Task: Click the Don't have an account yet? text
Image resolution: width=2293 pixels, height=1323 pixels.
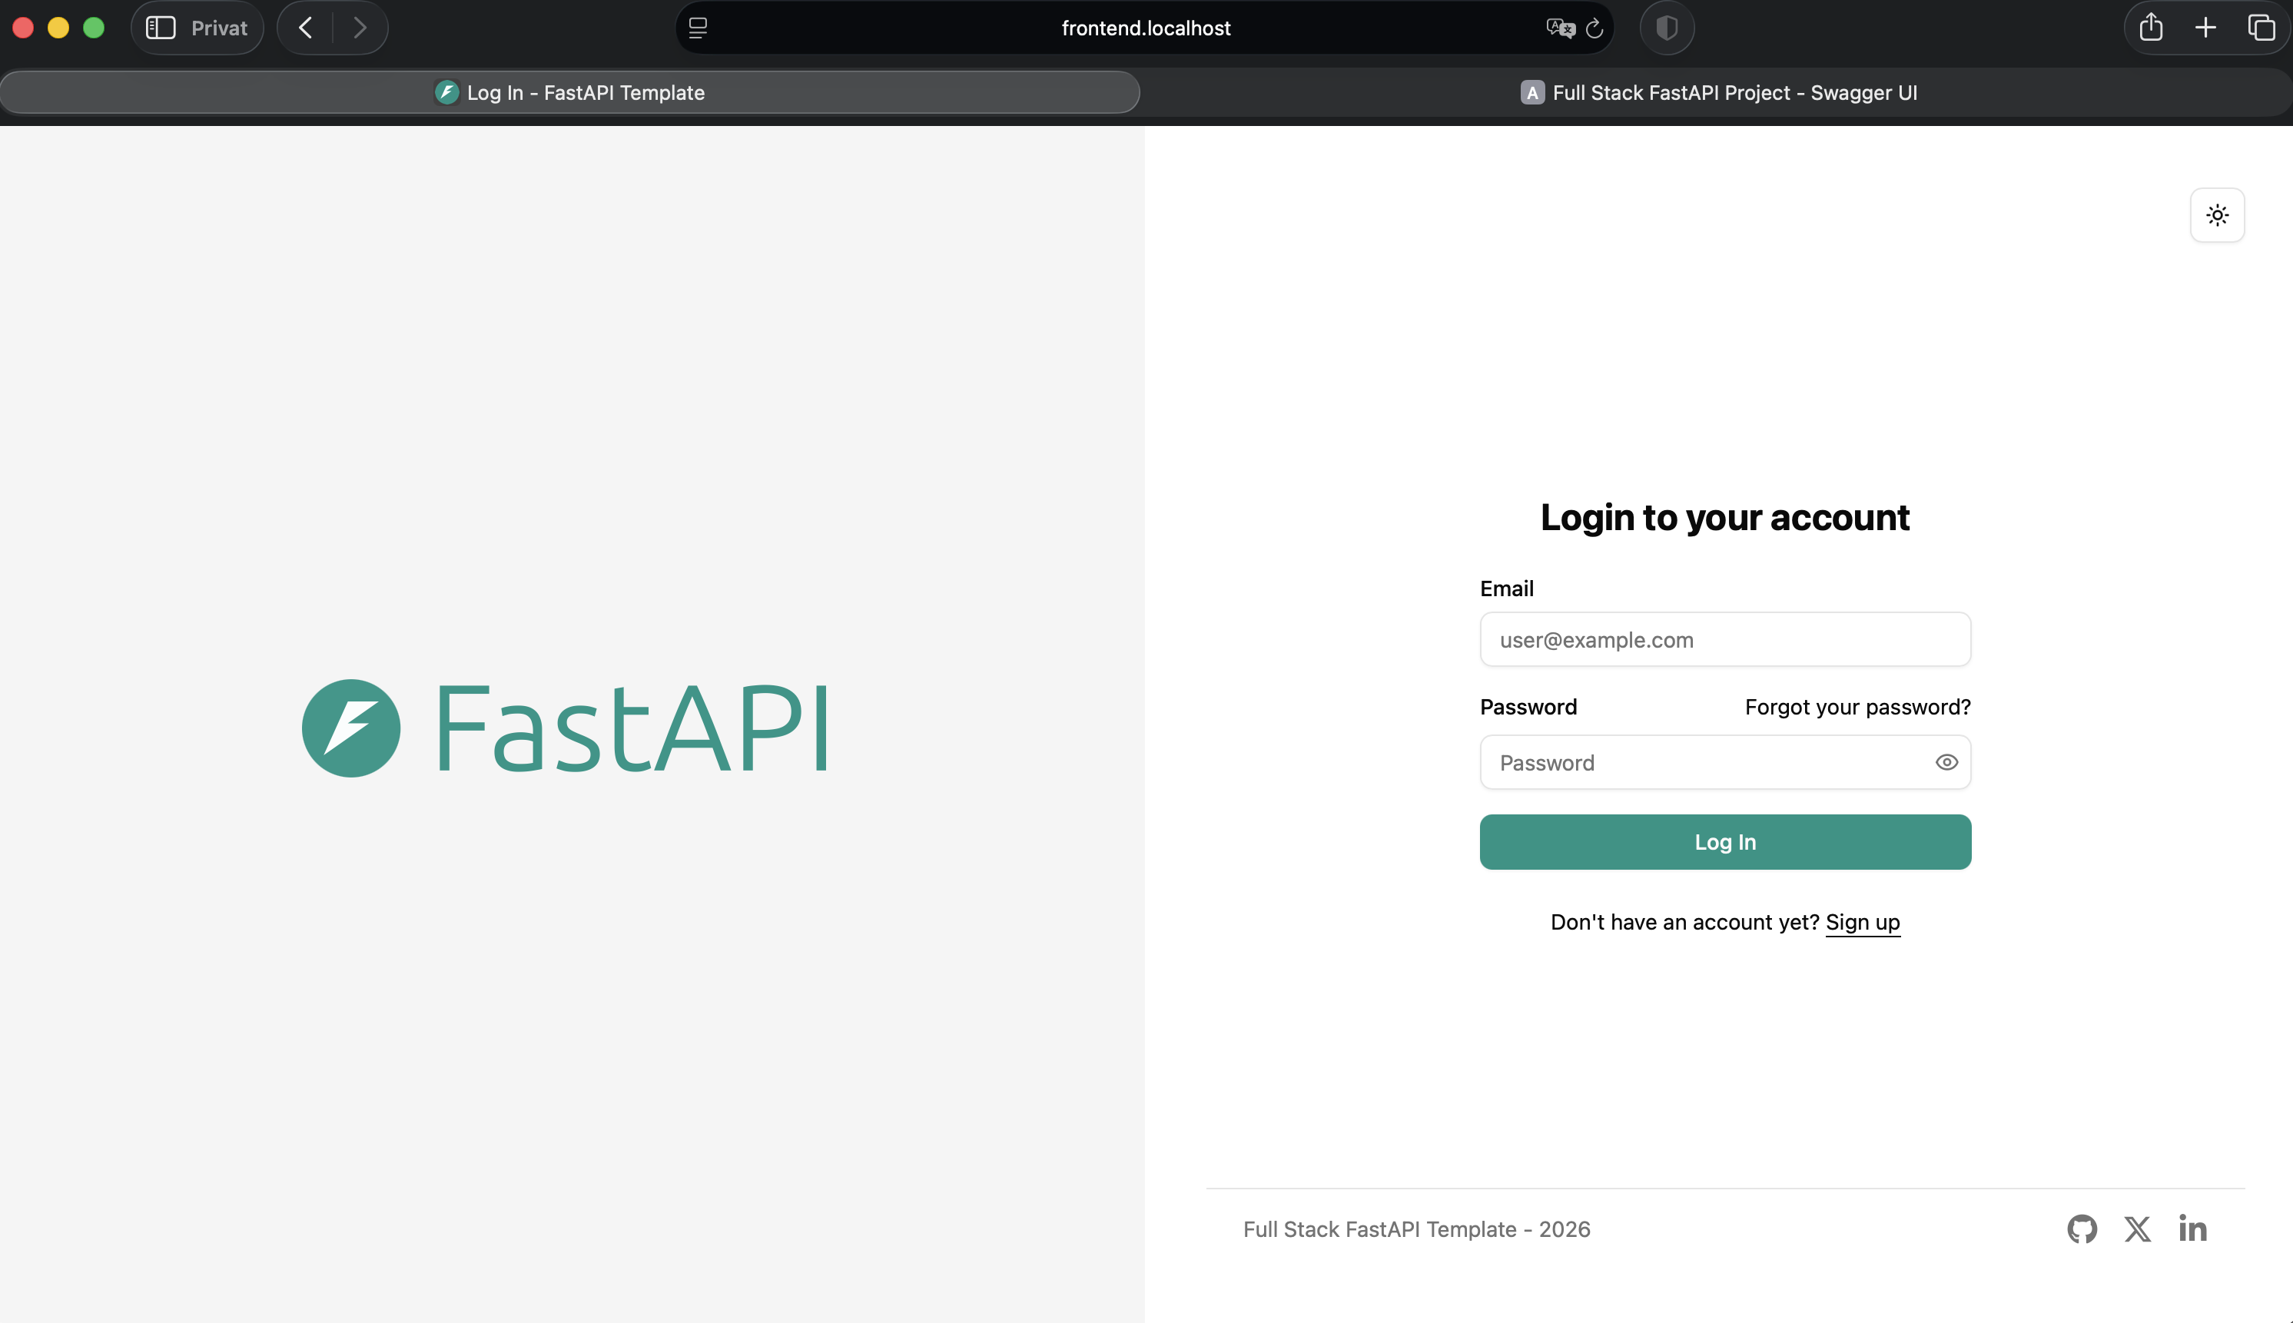Action: click(1684, 922)
